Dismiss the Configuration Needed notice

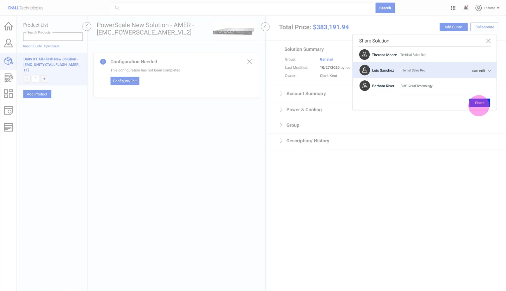pos(250,62)
